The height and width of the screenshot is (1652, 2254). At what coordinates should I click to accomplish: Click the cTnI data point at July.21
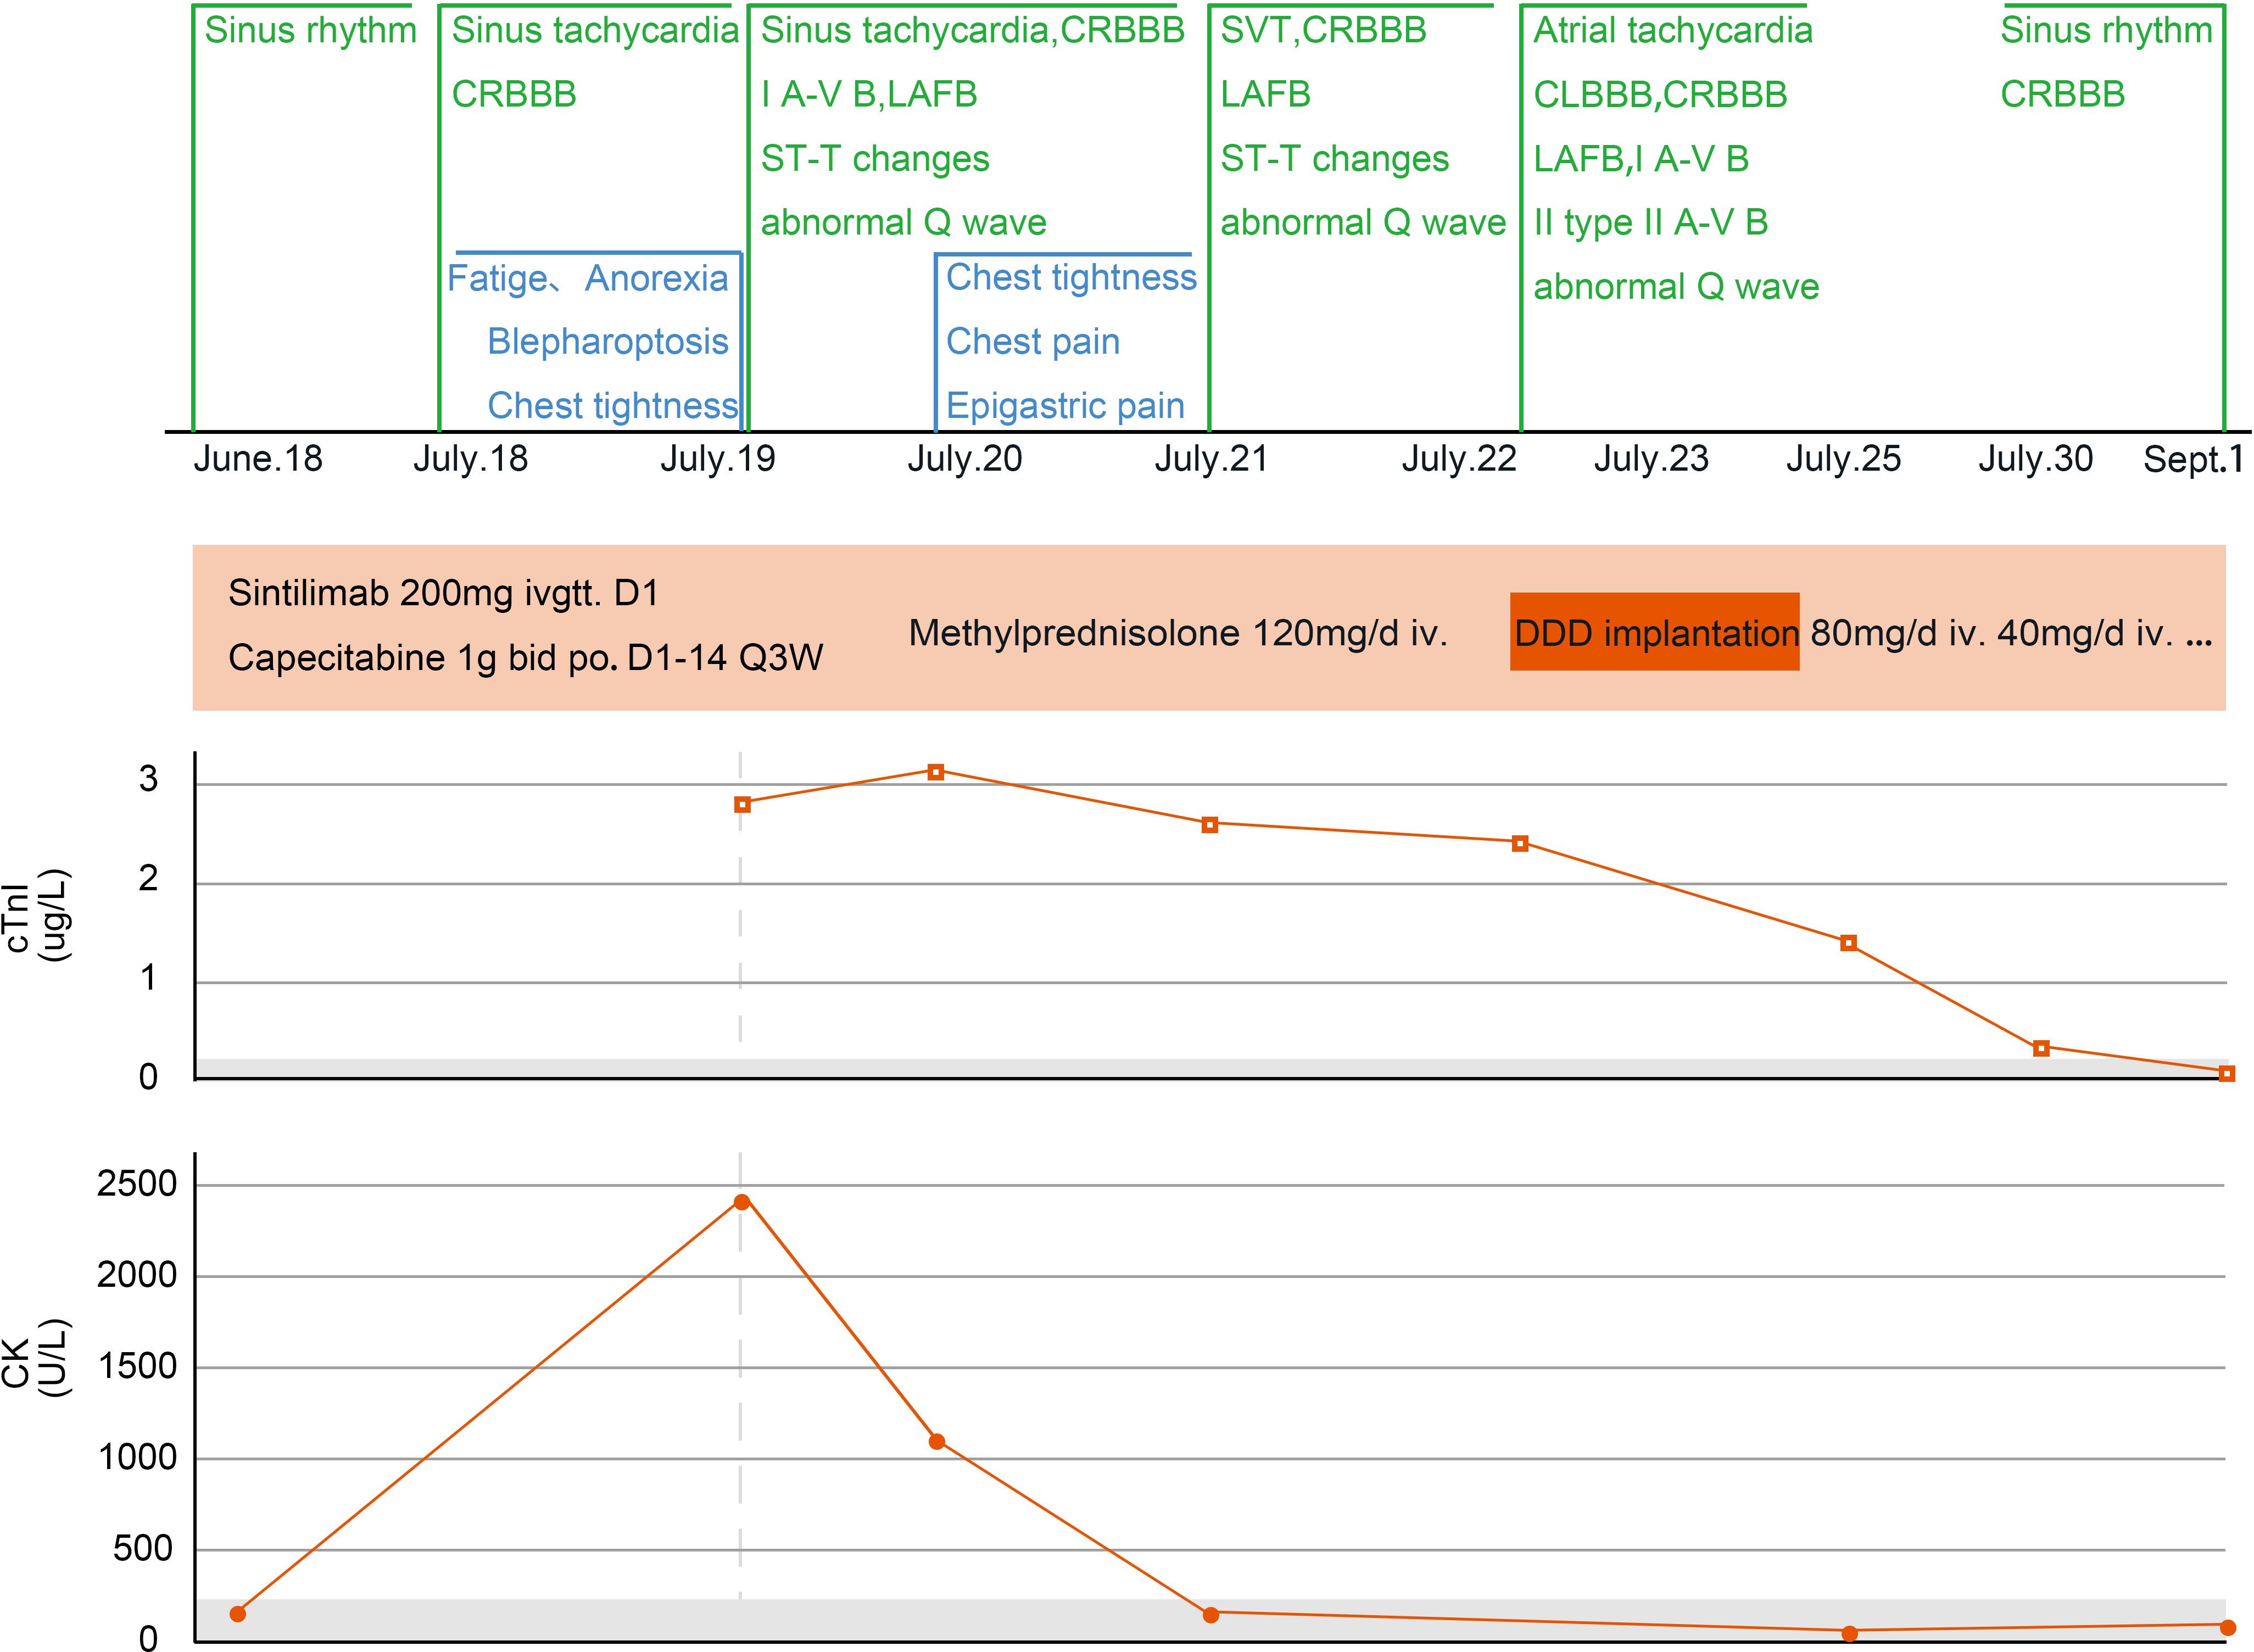pyautogui.click(x=1210, y=825)
